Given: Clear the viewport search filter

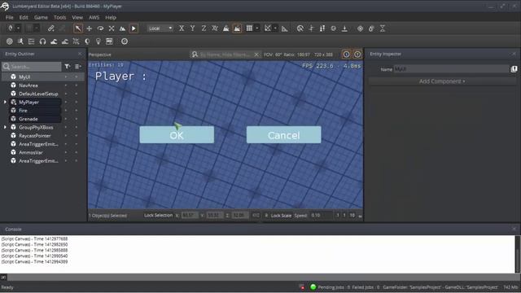Looking at the screenshot, I should pos(256,55).
